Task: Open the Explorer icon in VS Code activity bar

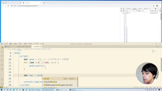Action: point(2,47)
